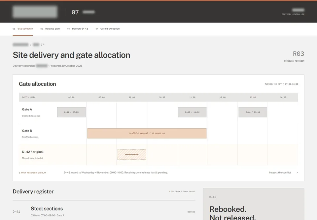Select the D-44 / 13-14 booking block
This screenshot has width=317, height=220.
click(x=253, y=112)
